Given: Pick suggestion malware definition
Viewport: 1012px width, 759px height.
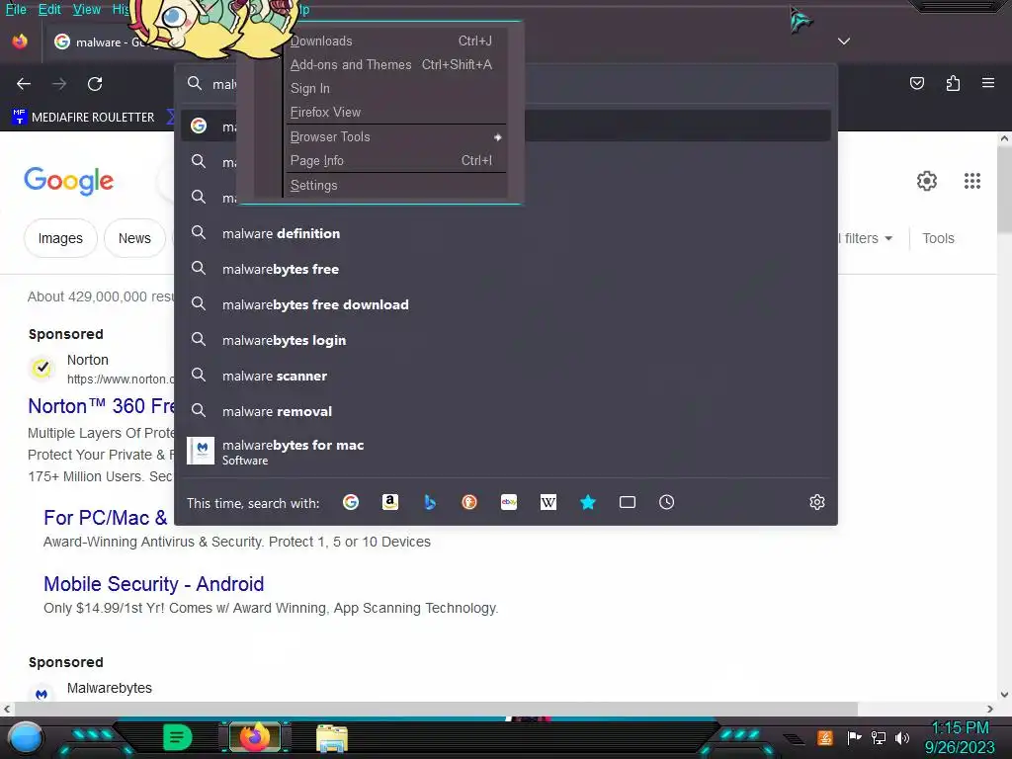Looking at the screenshot, I should coord(506,233).
